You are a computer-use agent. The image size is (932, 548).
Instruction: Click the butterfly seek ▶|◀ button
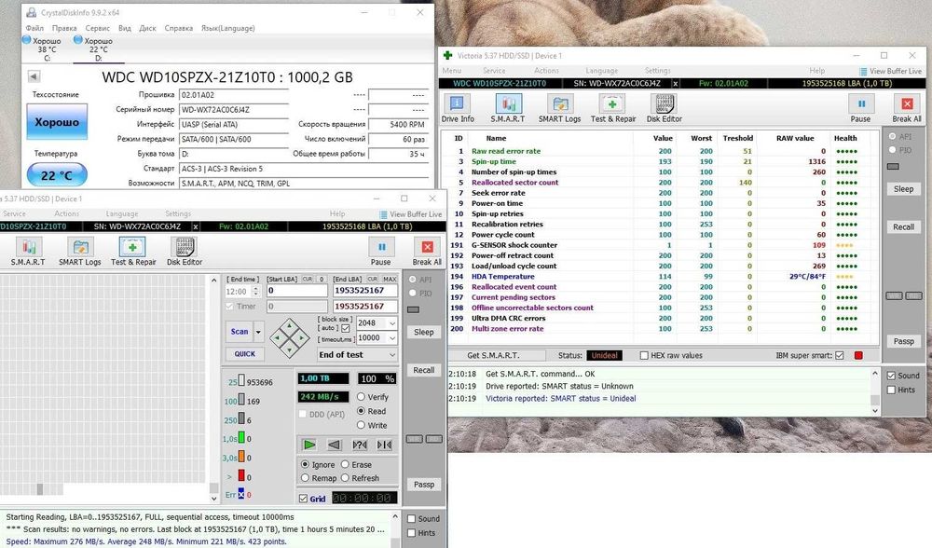[385, 445]
